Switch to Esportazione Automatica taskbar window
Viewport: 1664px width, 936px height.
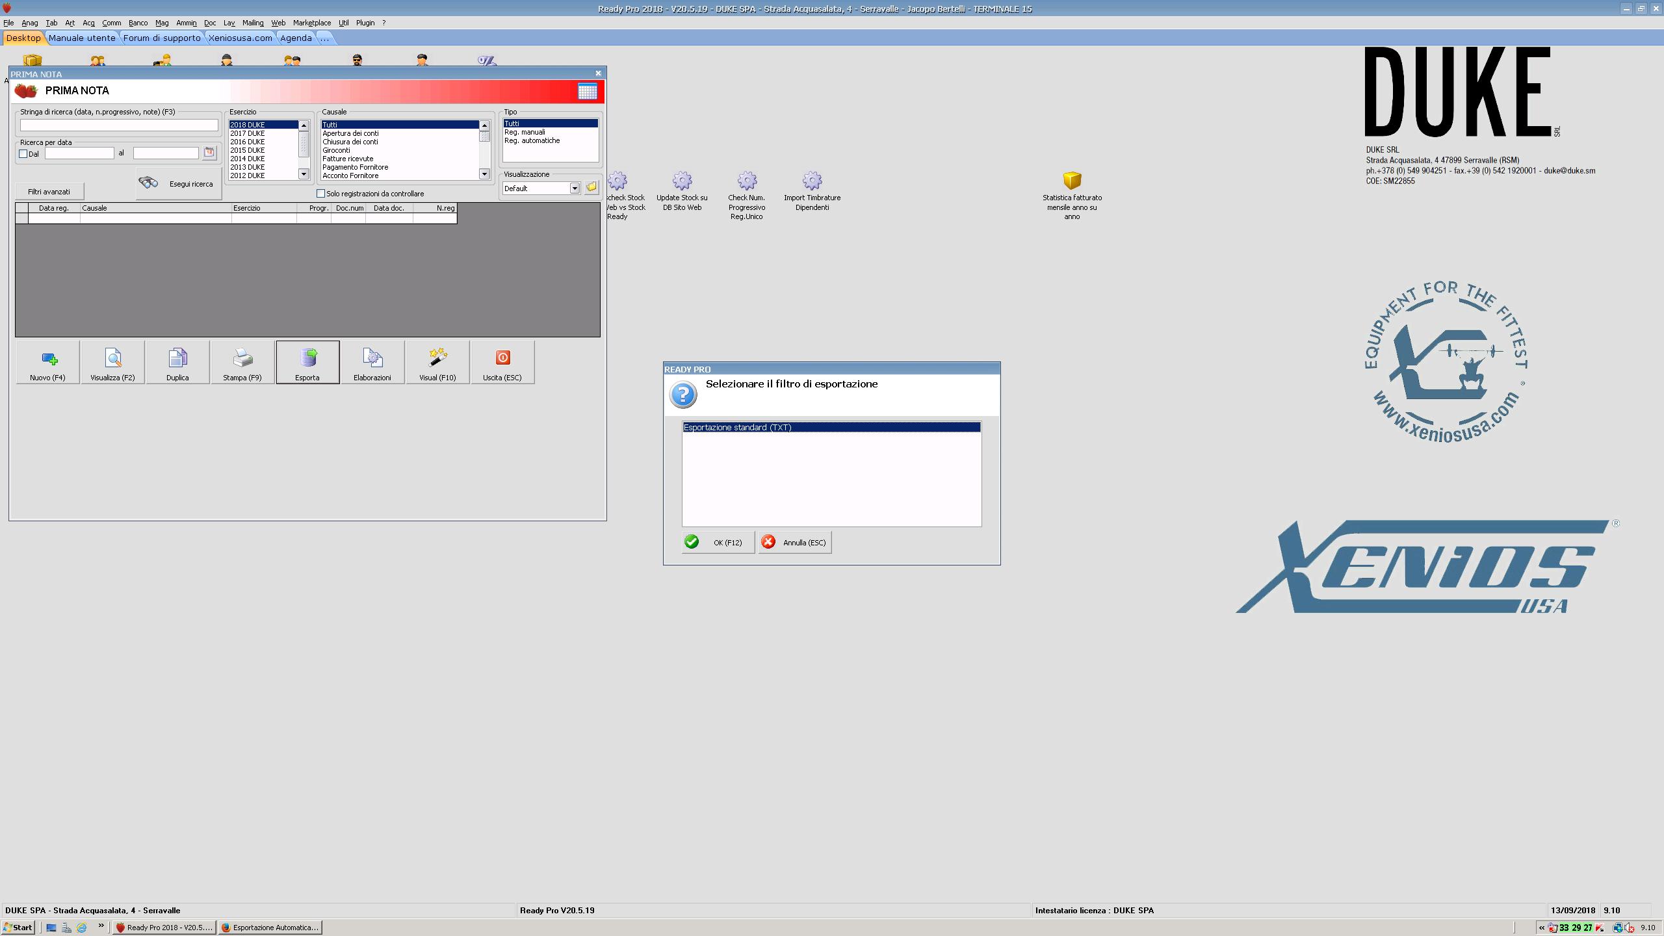[x=270, y=928]
